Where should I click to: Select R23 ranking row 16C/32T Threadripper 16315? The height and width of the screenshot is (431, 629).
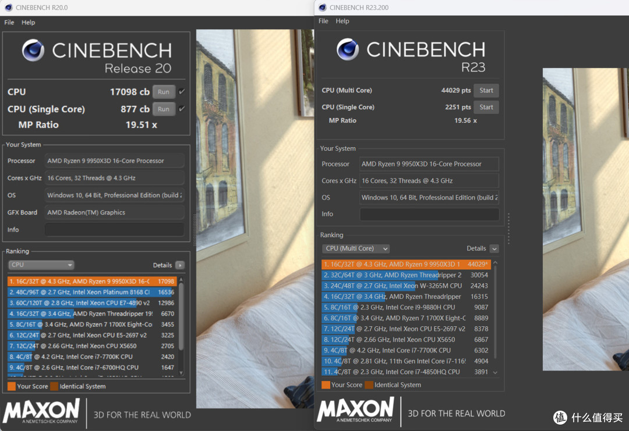coord(406,297)
